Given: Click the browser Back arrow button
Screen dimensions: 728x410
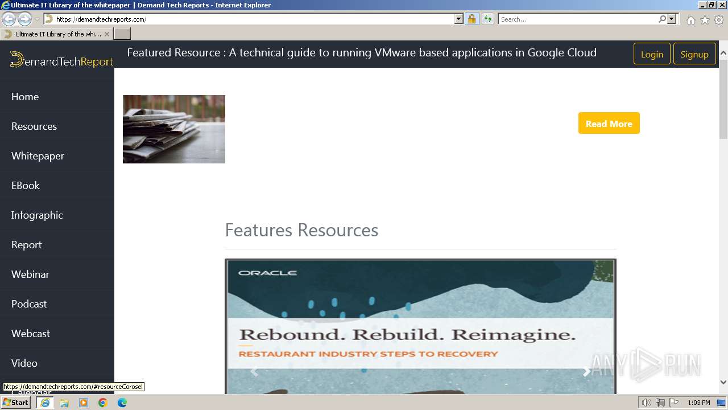Looking at the screenshot, I should 9,19.
